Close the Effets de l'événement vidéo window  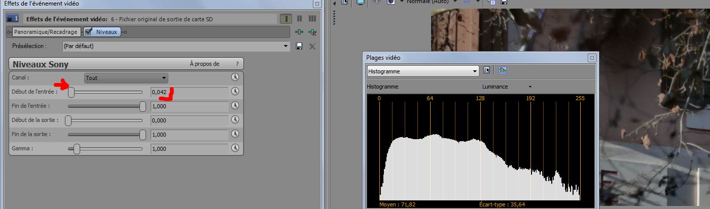(317, 4)
